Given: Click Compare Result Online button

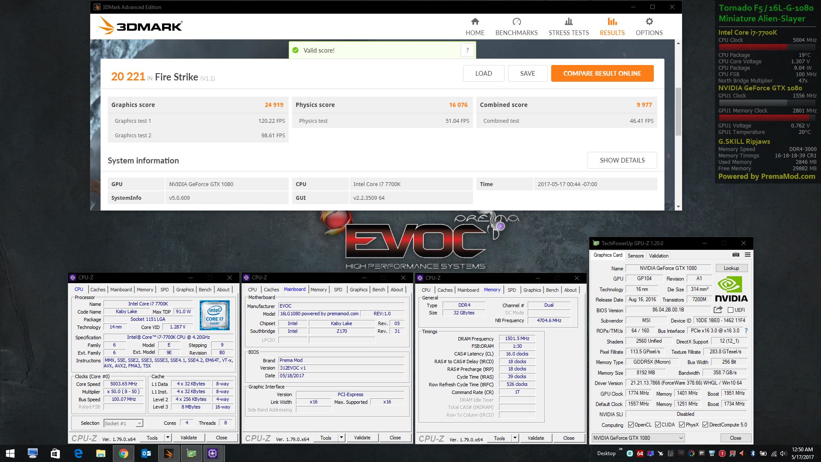Looking at the screenshot, I should 602,74.
